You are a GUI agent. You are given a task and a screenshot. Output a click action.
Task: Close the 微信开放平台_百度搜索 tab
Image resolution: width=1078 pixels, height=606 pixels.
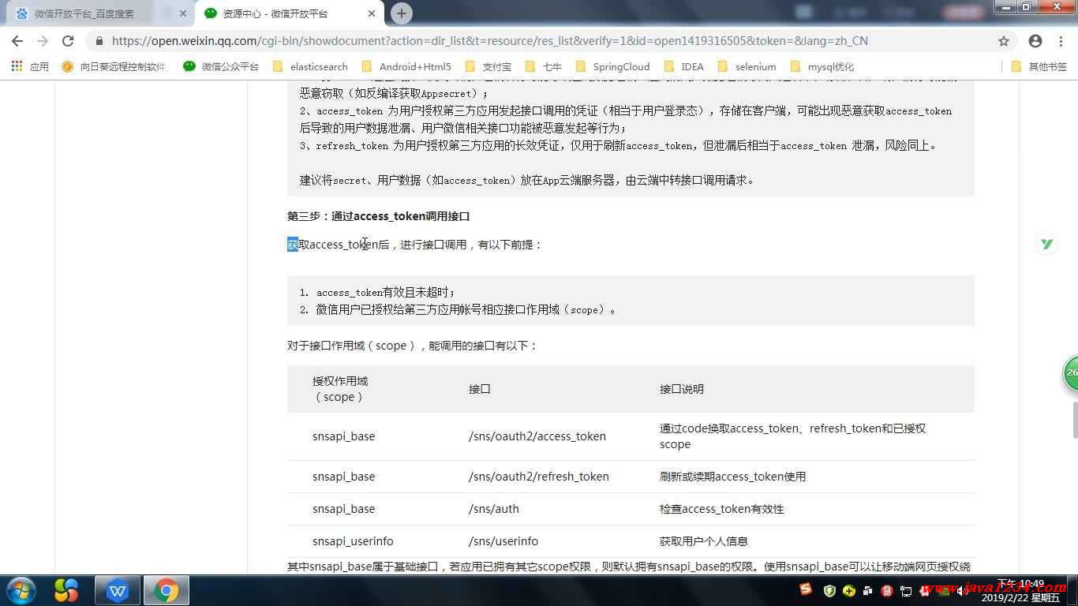coord(182,13)
